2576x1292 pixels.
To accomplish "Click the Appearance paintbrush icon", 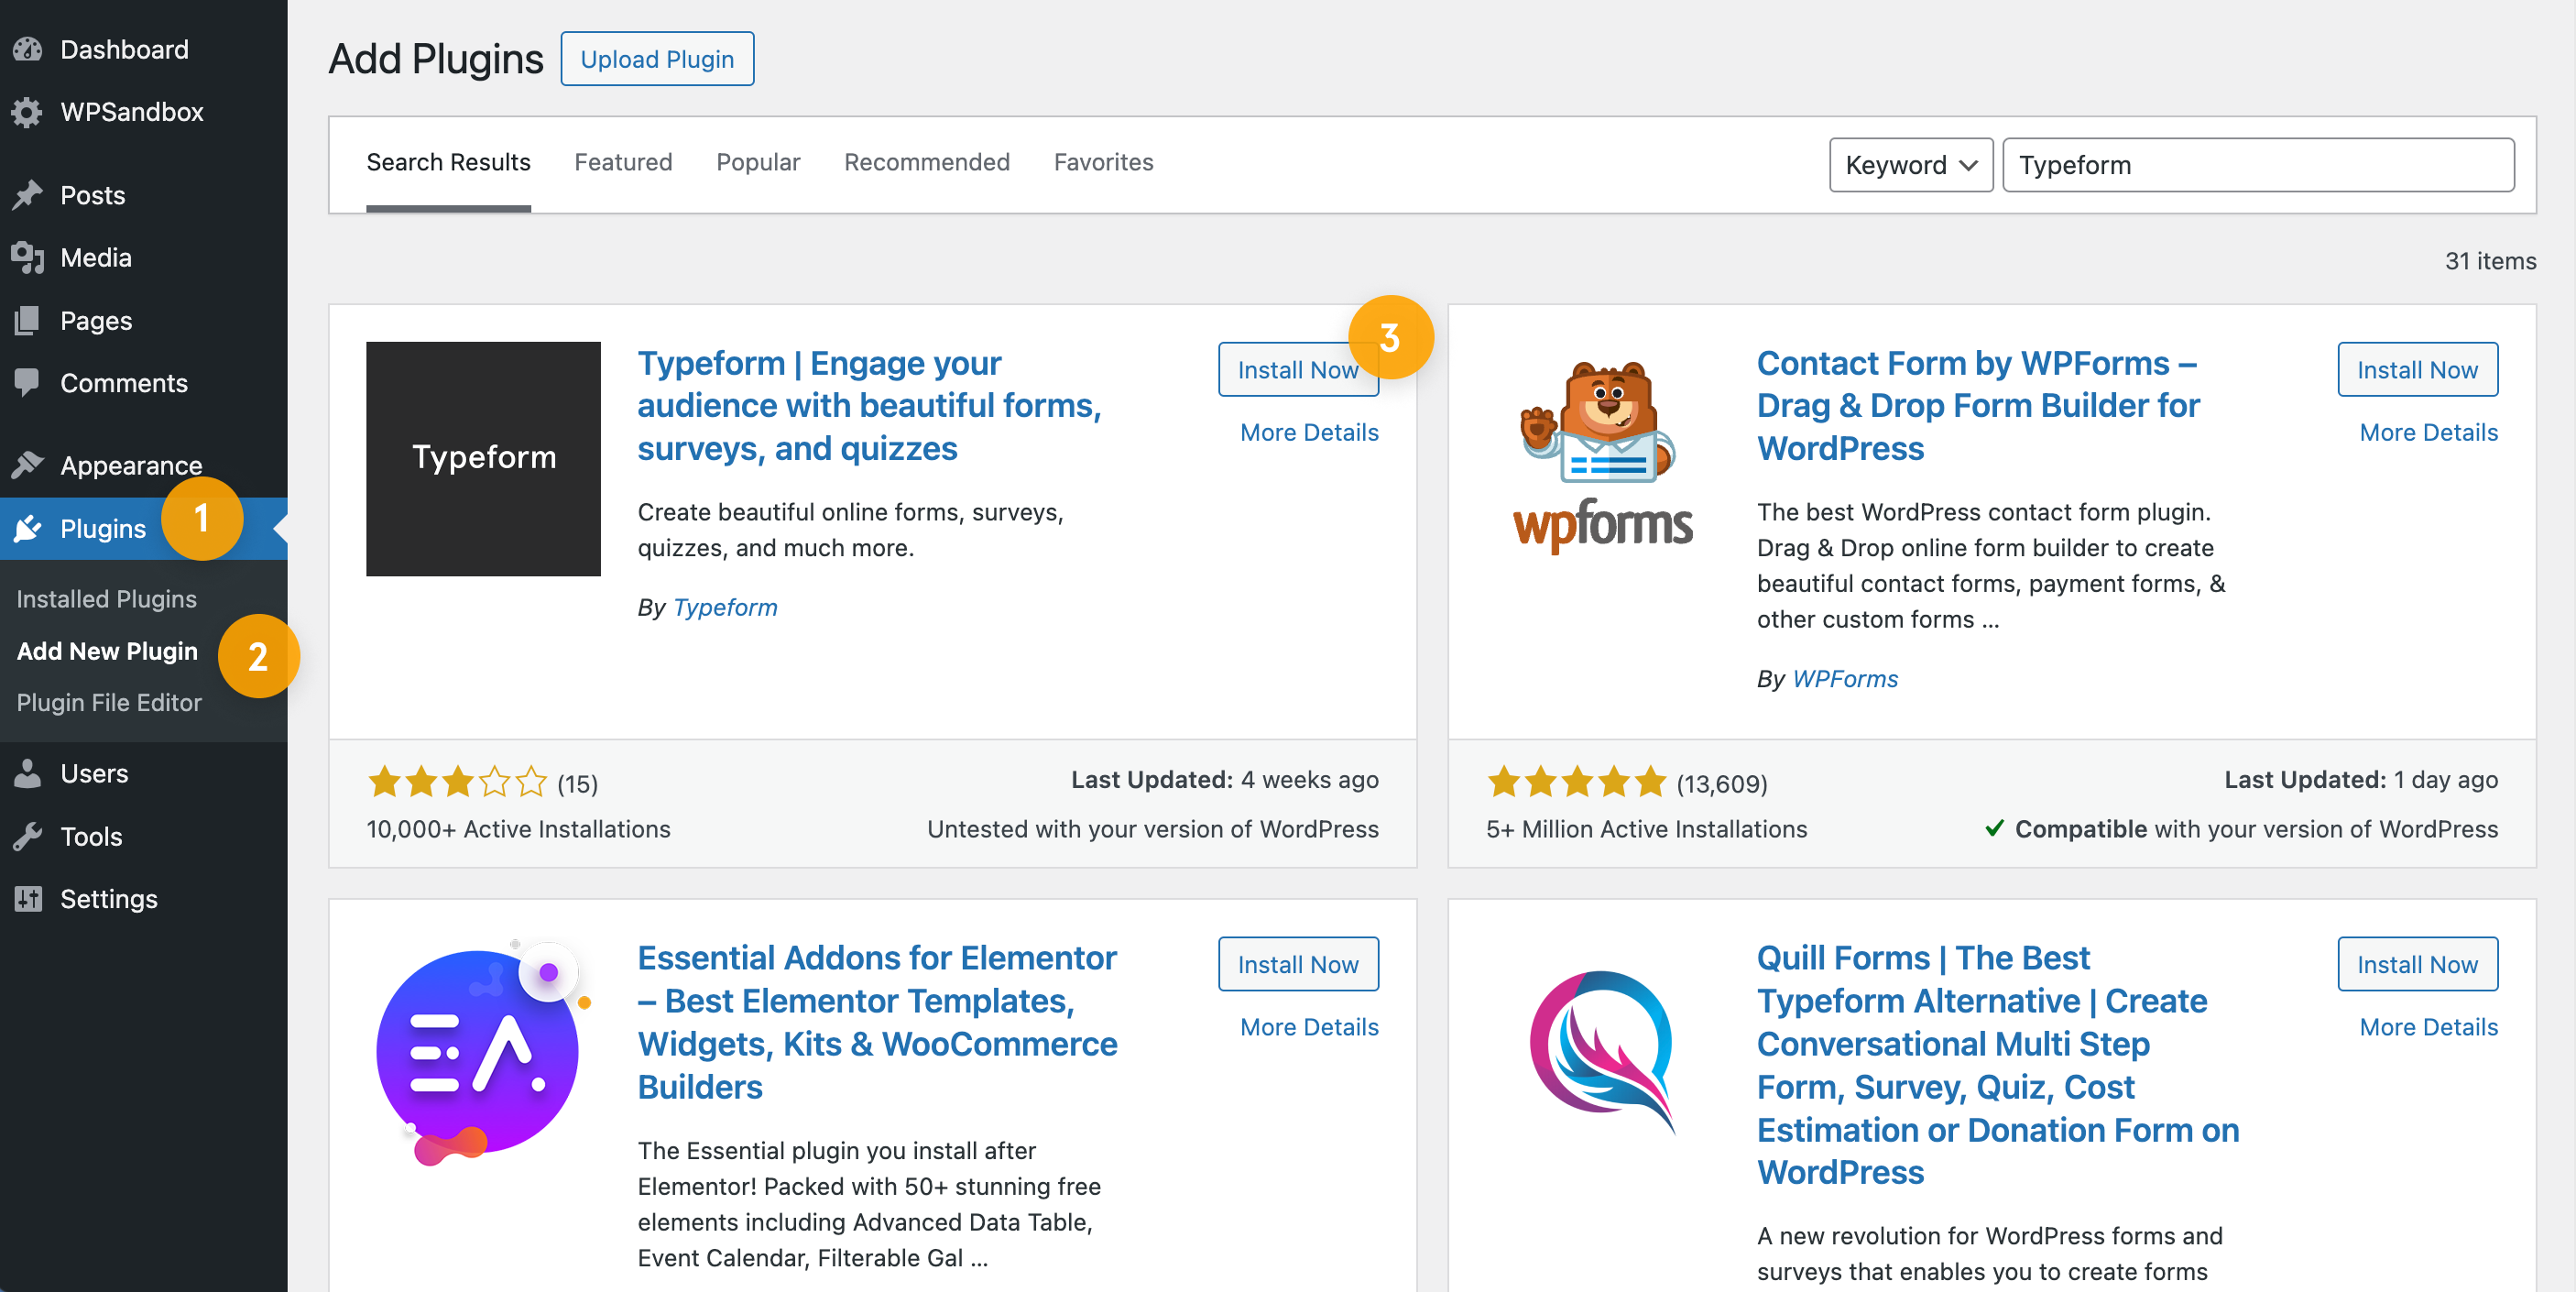I will click(x=28, y=465).
